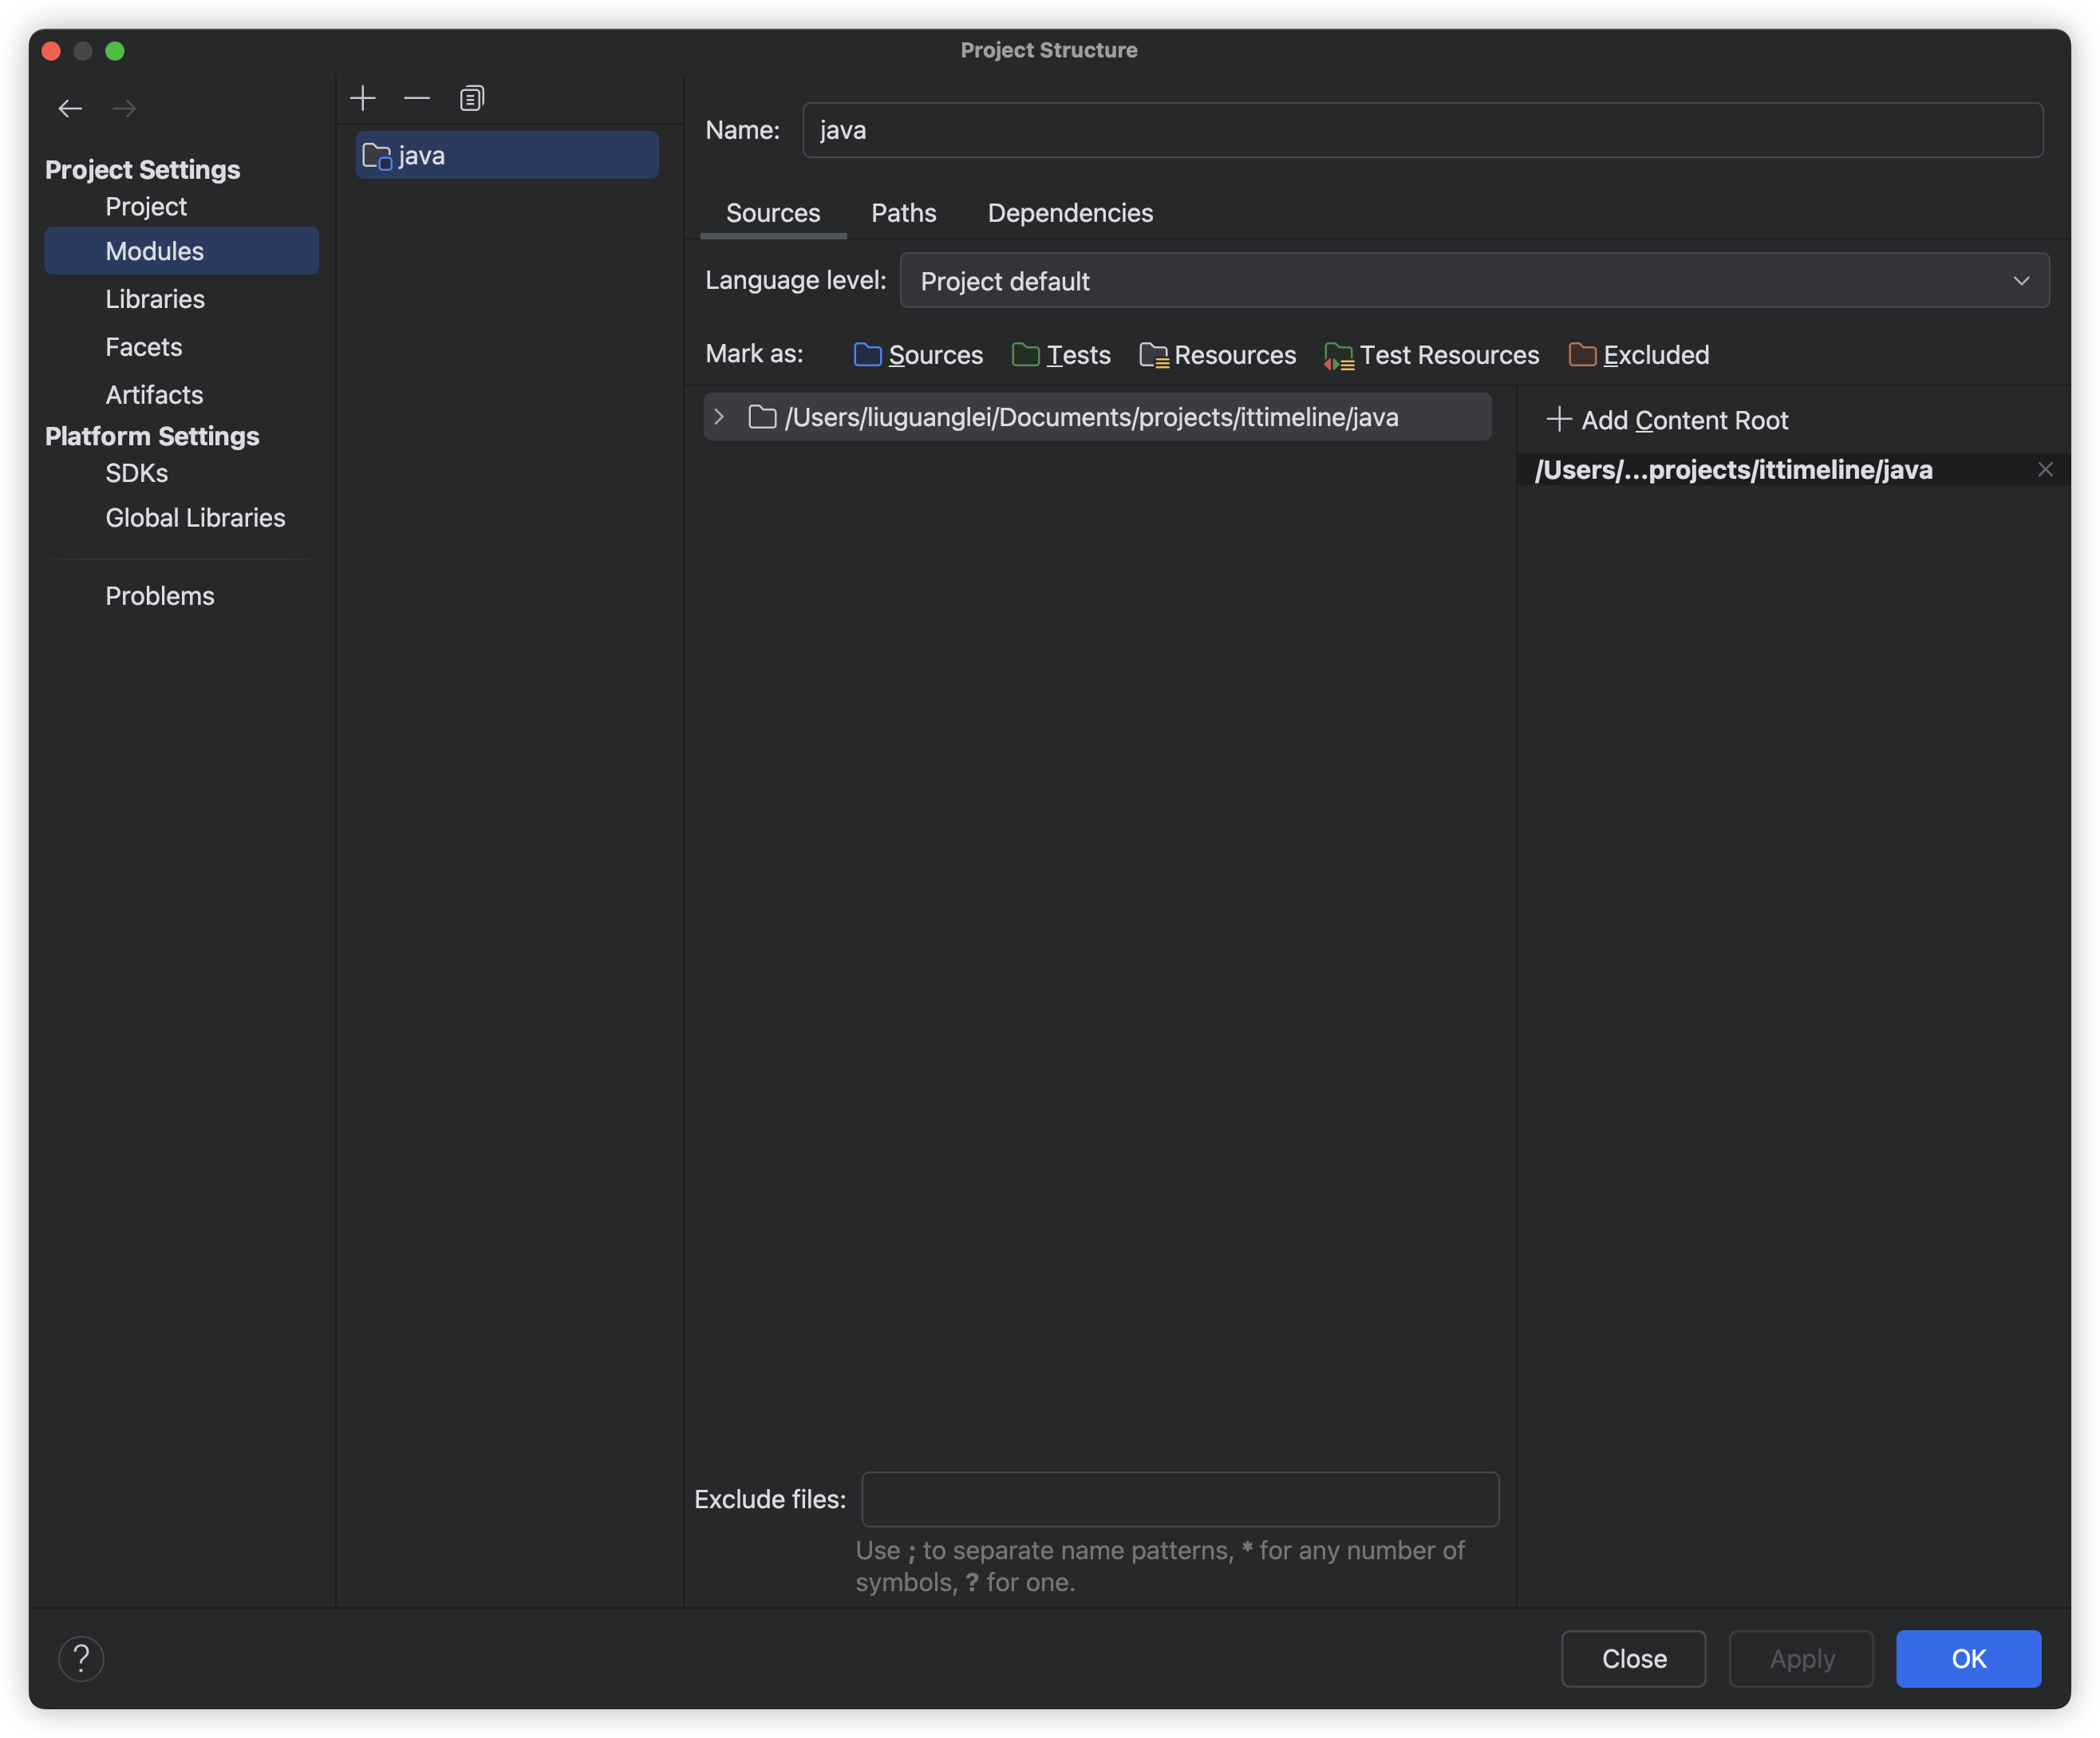This screenshot has height=1738, width=2100.
Task: Go back with the left arrow
Action: click(70, 108)
